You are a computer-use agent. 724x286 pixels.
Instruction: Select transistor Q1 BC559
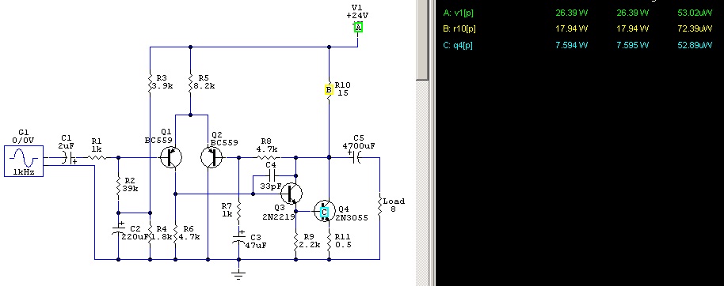pos(170,157)
